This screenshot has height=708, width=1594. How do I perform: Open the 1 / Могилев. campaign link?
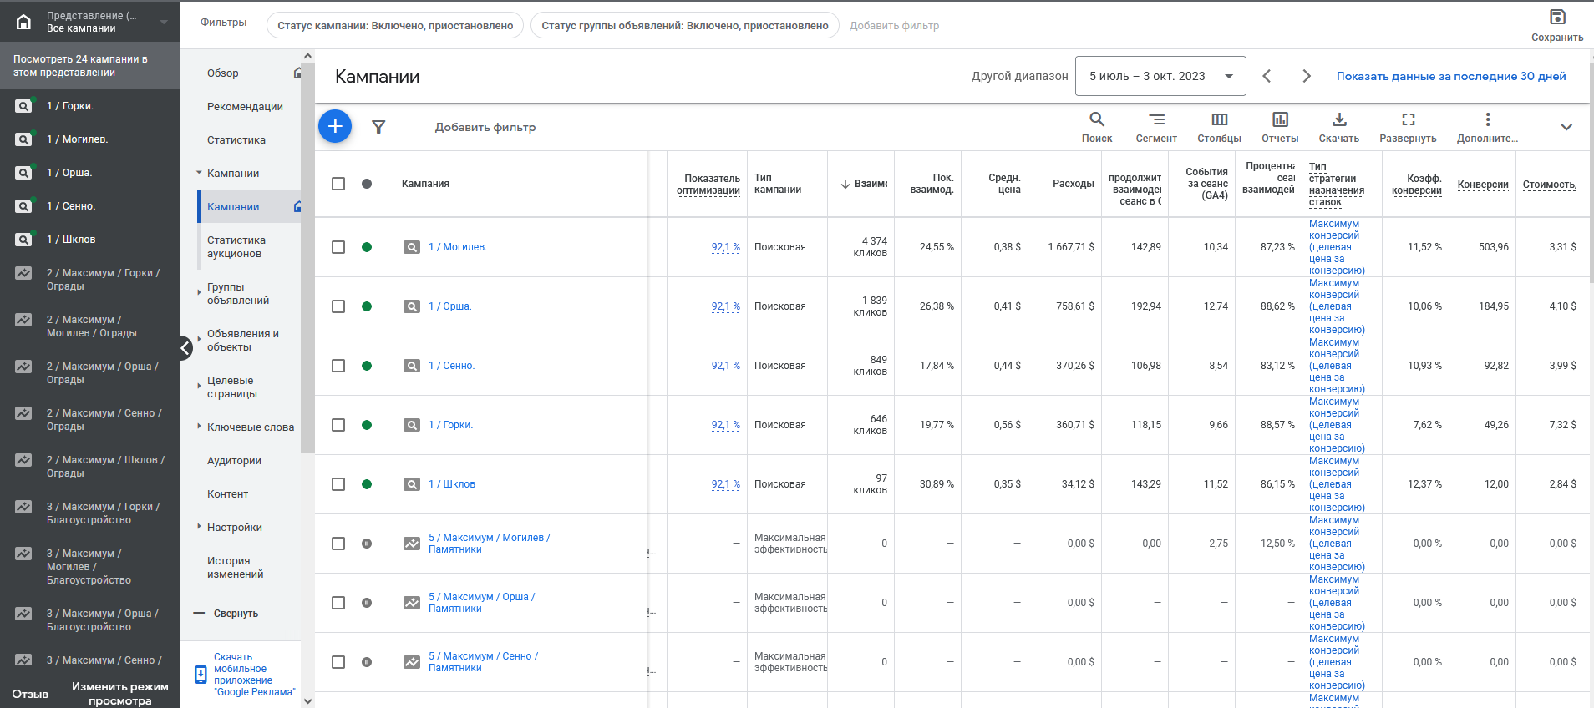coord(458,247)
